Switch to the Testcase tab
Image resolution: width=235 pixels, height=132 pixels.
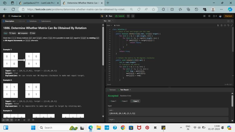tap(112, 89)
